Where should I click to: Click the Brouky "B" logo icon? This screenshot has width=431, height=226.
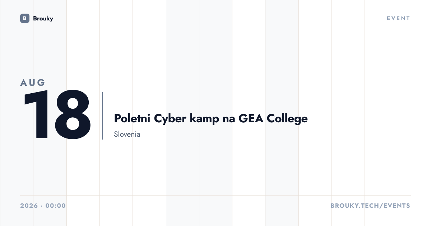pos(25,18)
